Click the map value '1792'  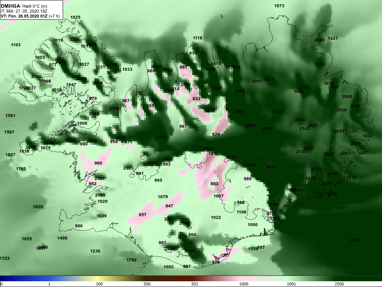click(x=131, y=260)
